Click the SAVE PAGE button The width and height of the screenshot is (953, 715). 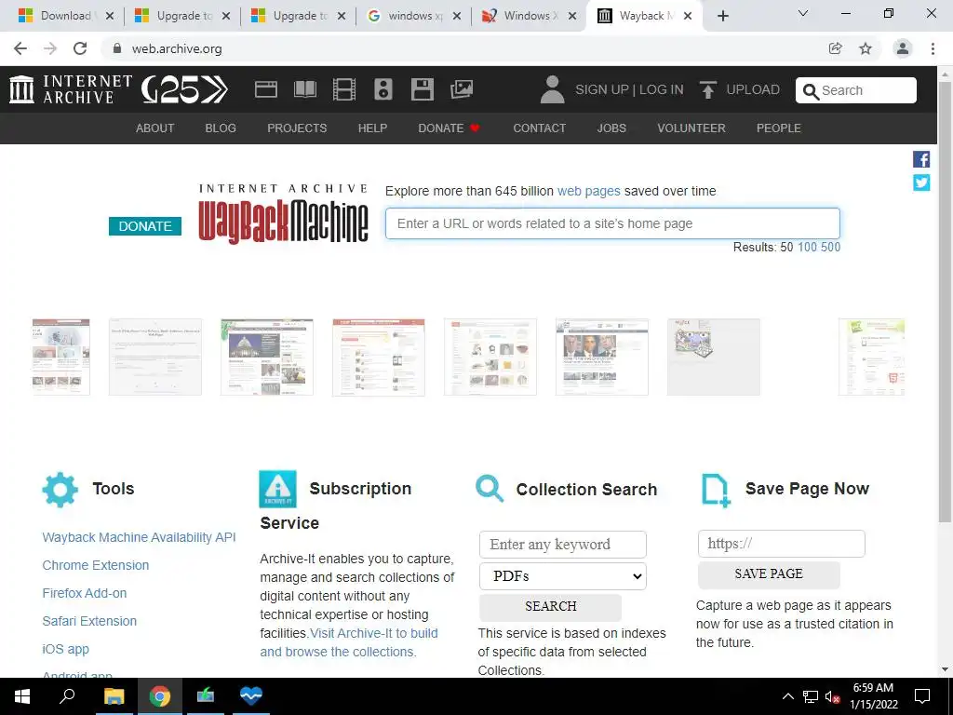(x=769, y=573)
